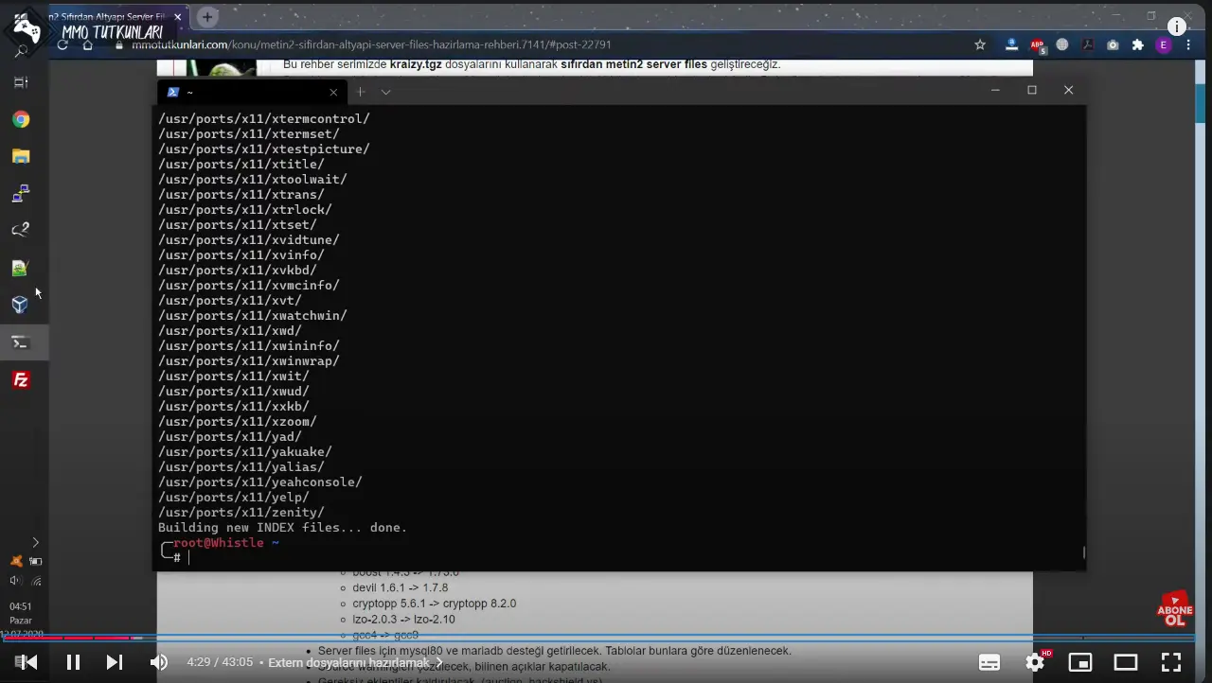The height and width of the screenshot is (683, 1212).
Task: Click the ABONE OL subscribe button
Action: pyautogui.click(x=1174, y=610)
